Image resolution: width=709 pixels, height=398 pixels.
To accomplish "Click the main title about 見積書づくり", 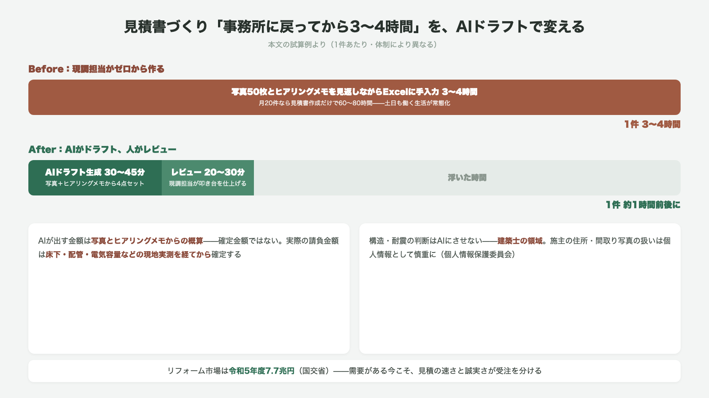I will (354, 27).
